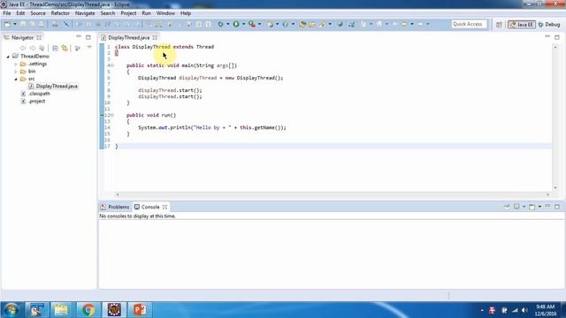The height and width of the screenshot is (318, 566).
Task: Open Chrome from the taskbar
Action: (88, 310)
